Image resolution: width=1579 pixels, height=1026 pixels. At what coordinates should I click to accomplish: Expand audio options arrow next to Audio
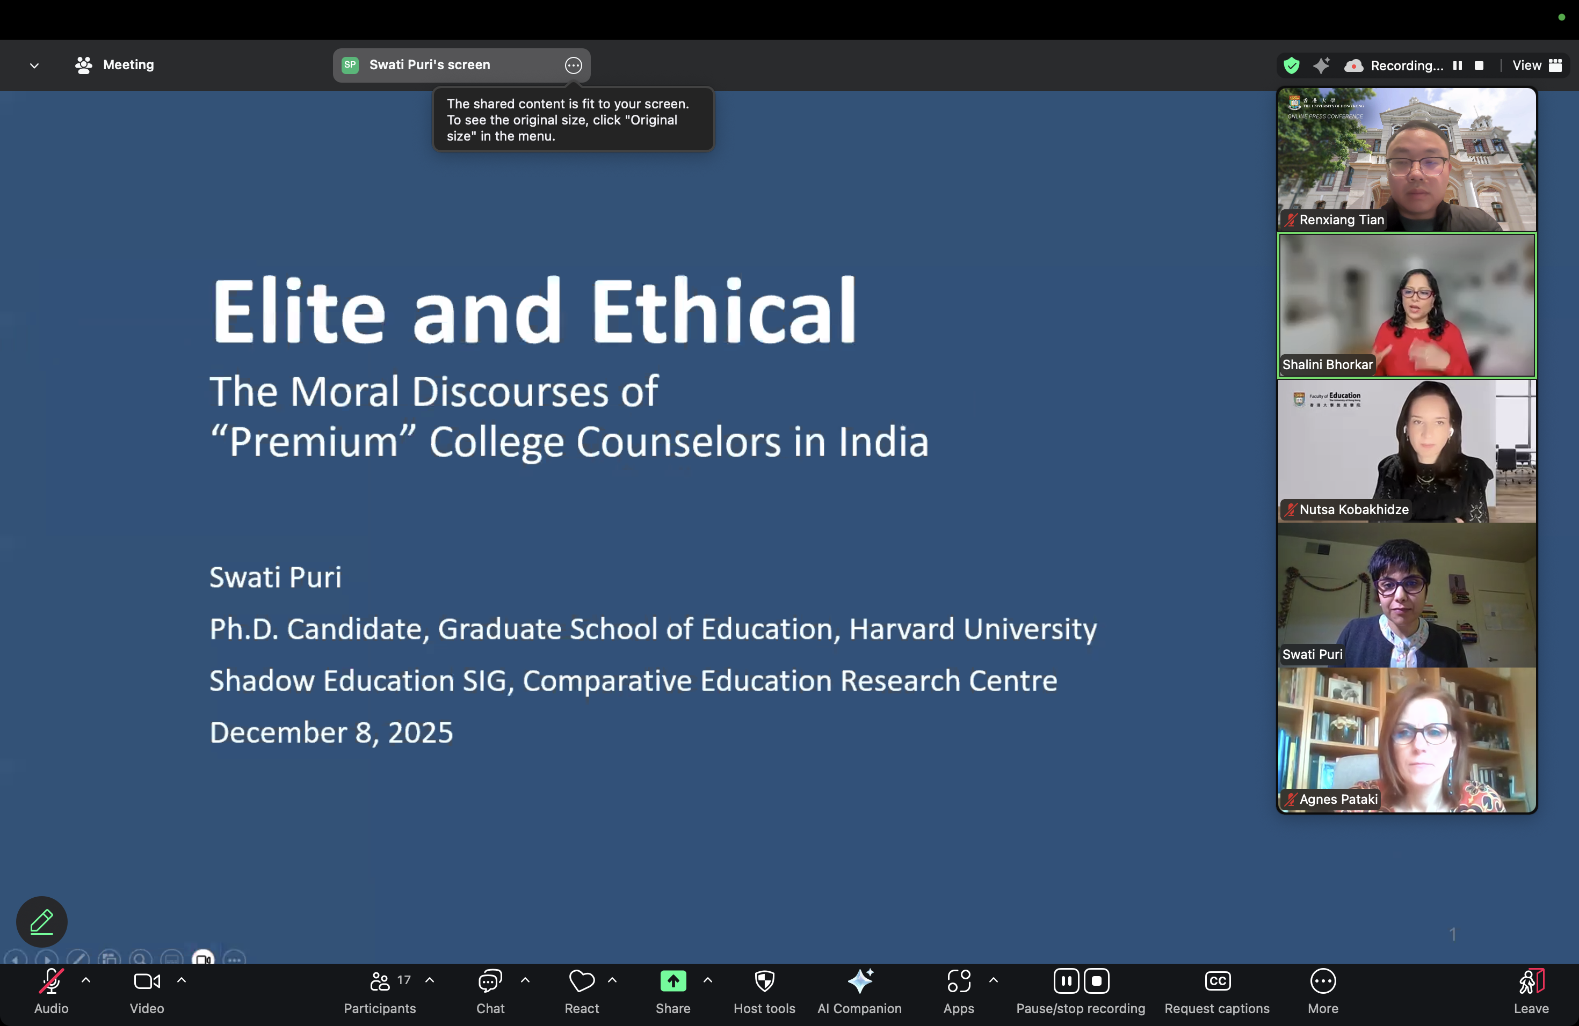[85, 980]
